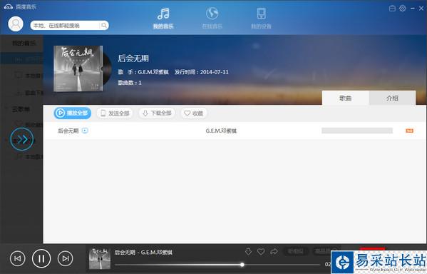Image resolution: width=427 pixels, height=274 pixels.
Task: Expand the sidebar with the double arrow button
Action: (22, 139)
